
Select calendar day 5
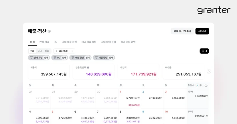tap(53, 112)
